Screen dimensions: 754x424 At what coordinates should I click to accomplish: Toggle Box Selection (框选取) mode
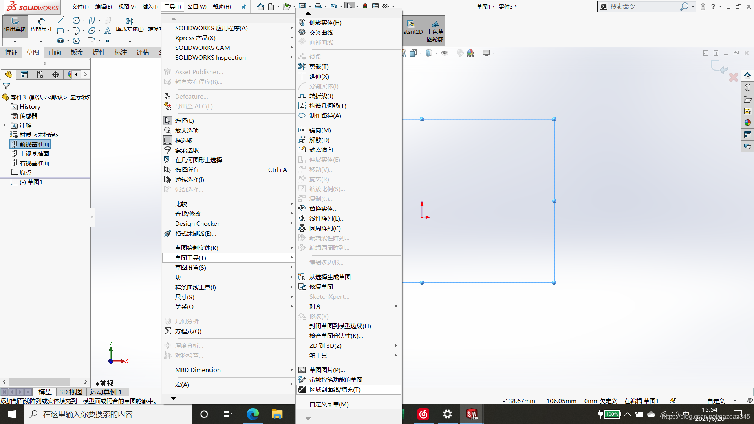184,141
